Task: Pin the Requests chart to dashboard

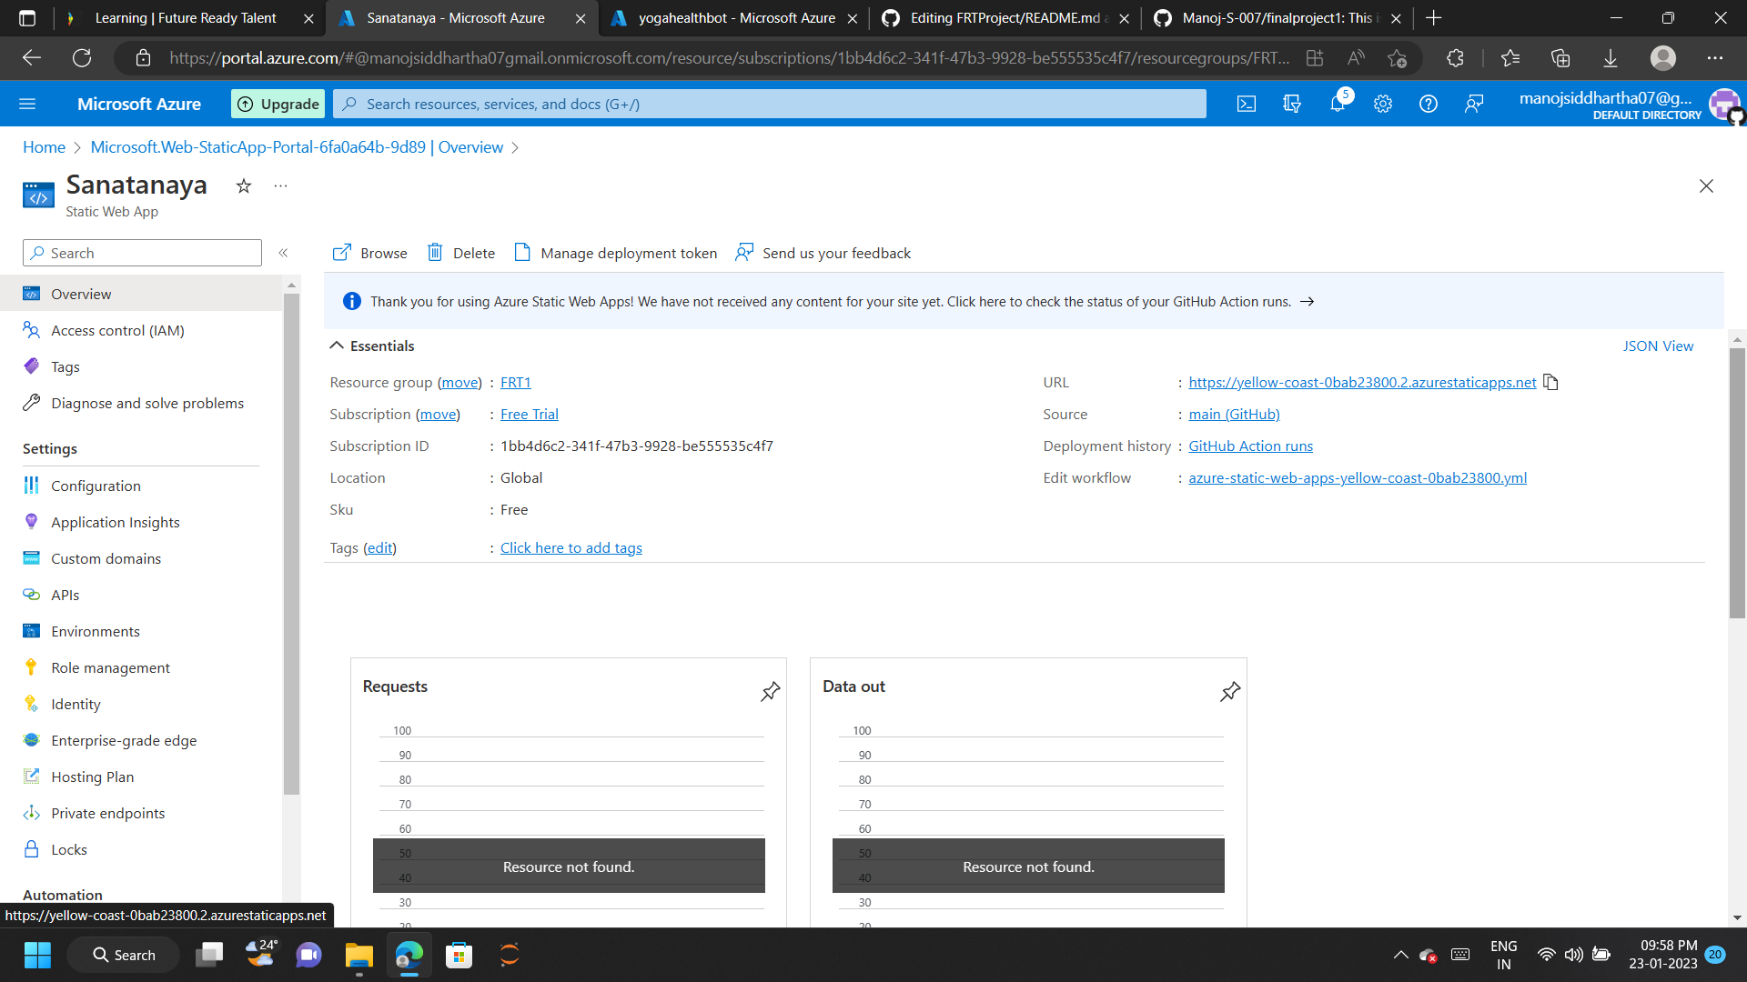Action: click(770, 692)
